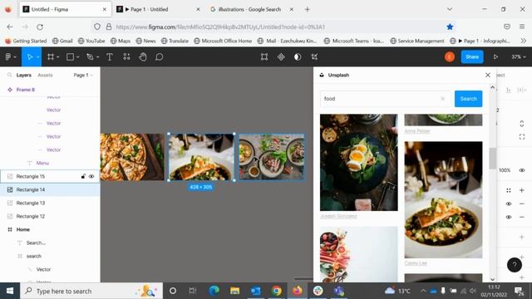Expand the Pen tool dropdown arrow
The image size is (532, 299).
98,57
